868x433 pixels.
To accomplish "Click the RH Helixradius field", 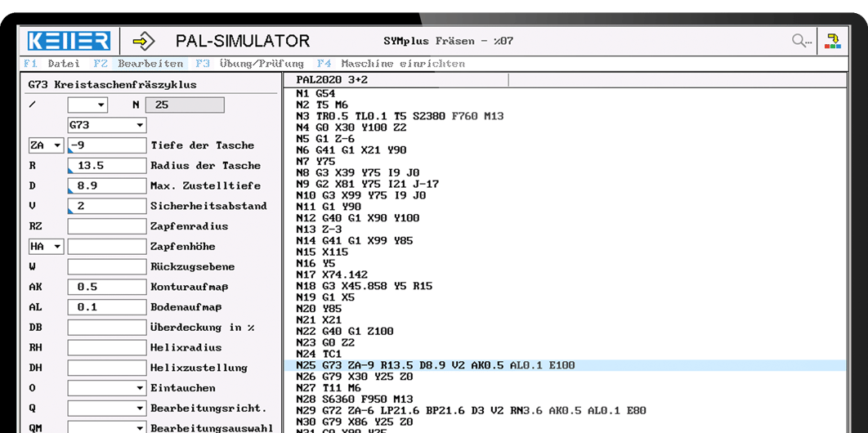I will click(107, 348).
